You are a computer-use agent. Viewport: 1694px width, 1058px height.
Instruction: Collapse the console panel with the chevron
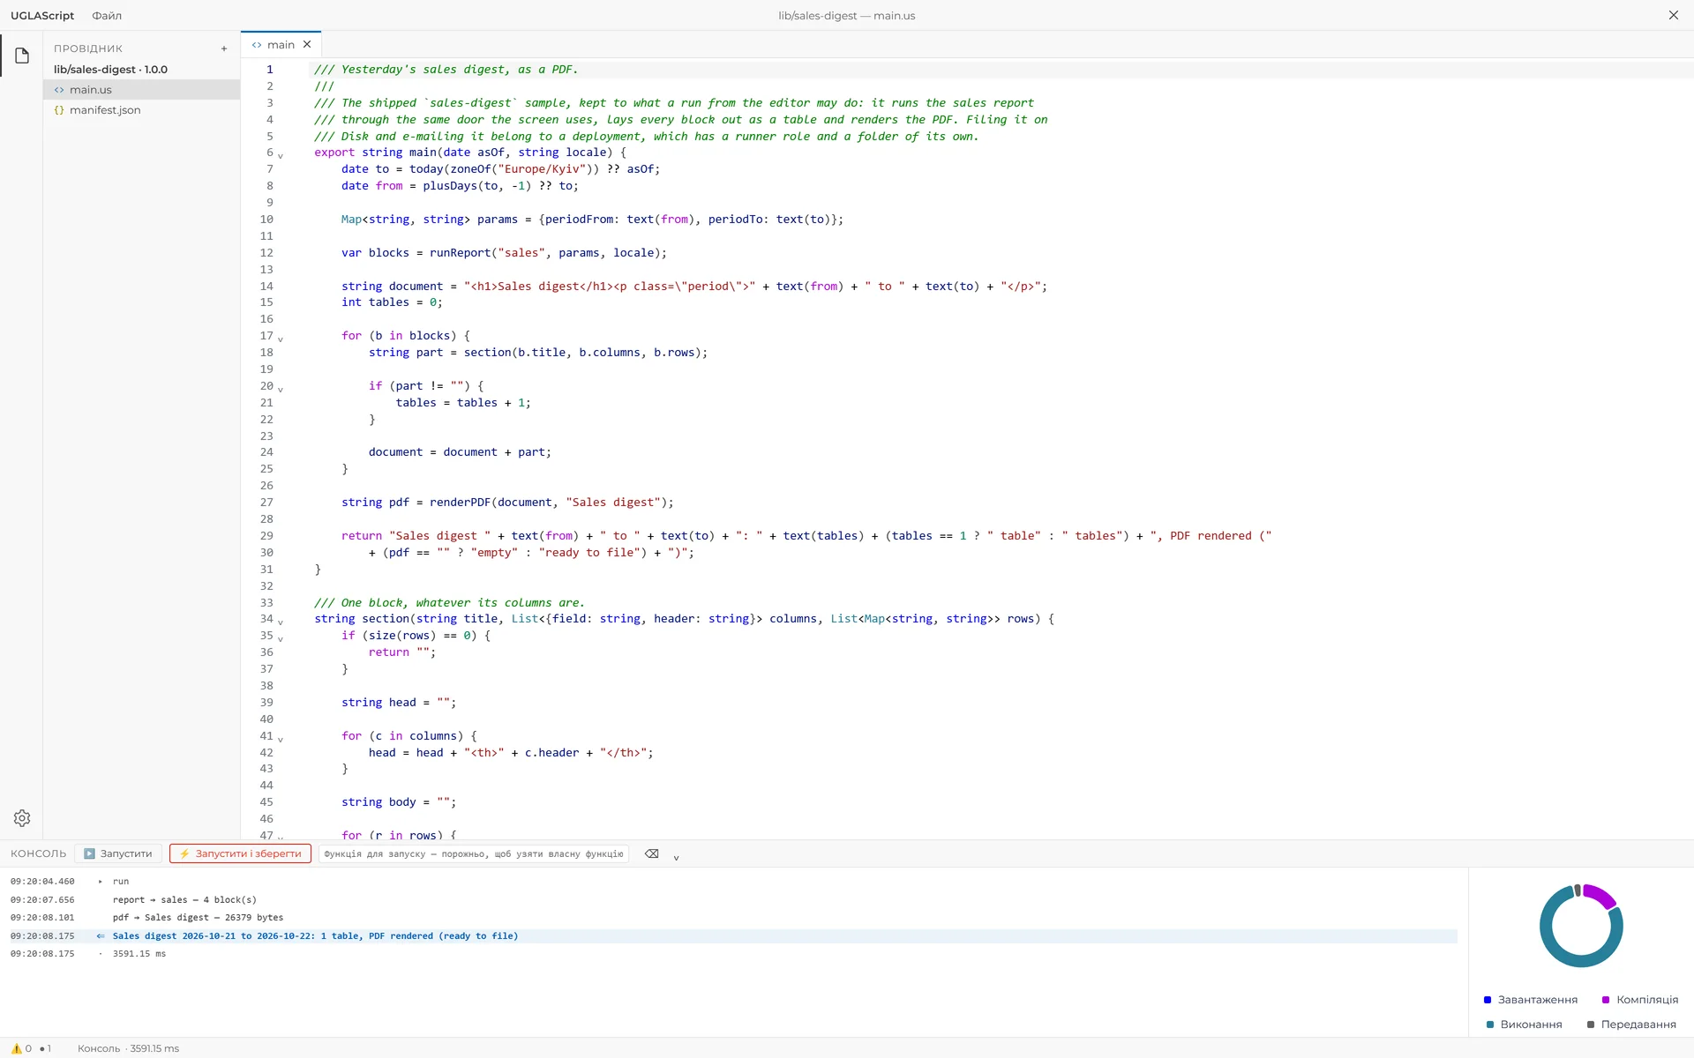(676, 857)
